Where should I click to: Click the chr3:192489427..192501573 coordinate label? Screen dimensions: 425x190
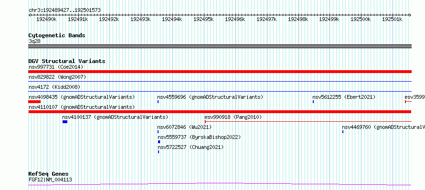64,10
